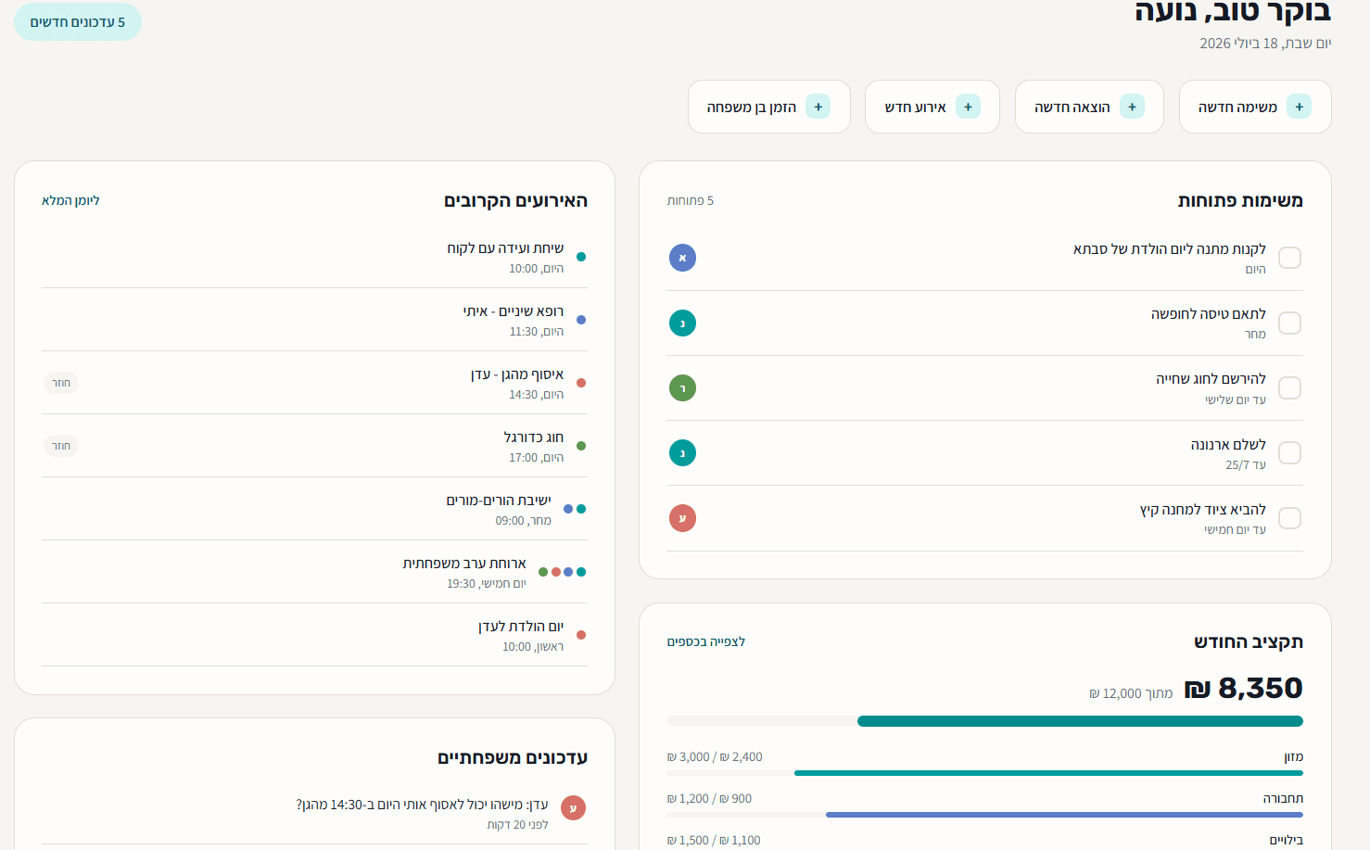Image resolution: width=1370 pixels, height=850 pixels.
Task: Click the תקציב החודש panel heading
Action: [x=1249, y=641]
